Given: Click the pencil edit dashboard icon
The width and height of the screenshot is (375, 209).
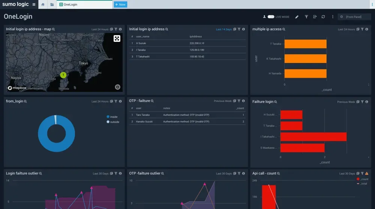Looking at the screenshot, I should [x=297, y=17].
